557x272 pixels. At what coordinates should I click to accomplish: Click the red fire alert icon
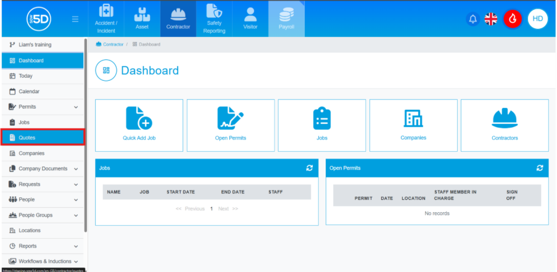(x=513, y=19)
